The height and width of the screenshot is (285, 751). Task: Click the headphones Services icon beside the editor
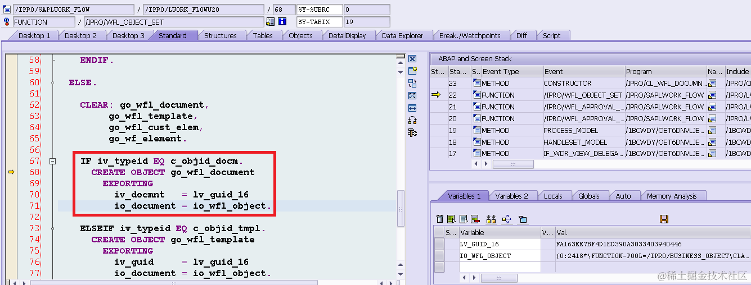[412, 120]
